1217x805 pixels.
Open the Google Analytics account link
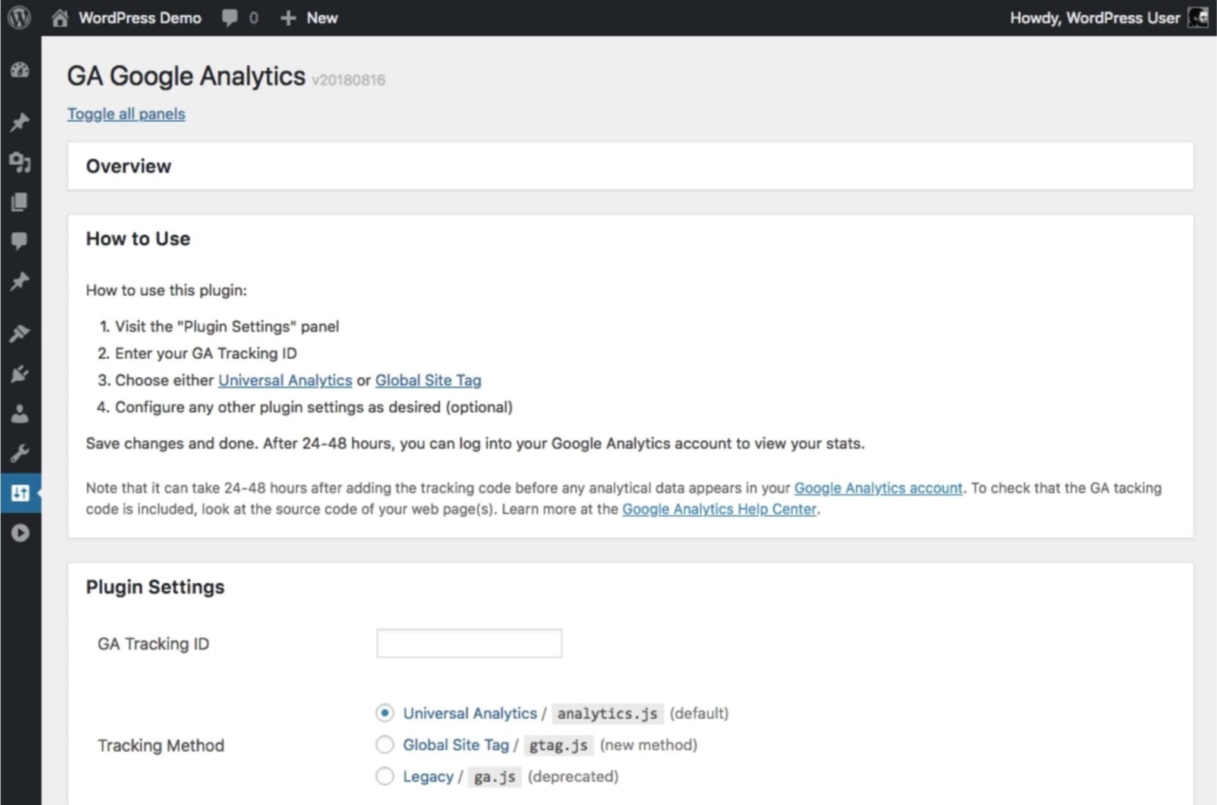(x=878, y=488)
